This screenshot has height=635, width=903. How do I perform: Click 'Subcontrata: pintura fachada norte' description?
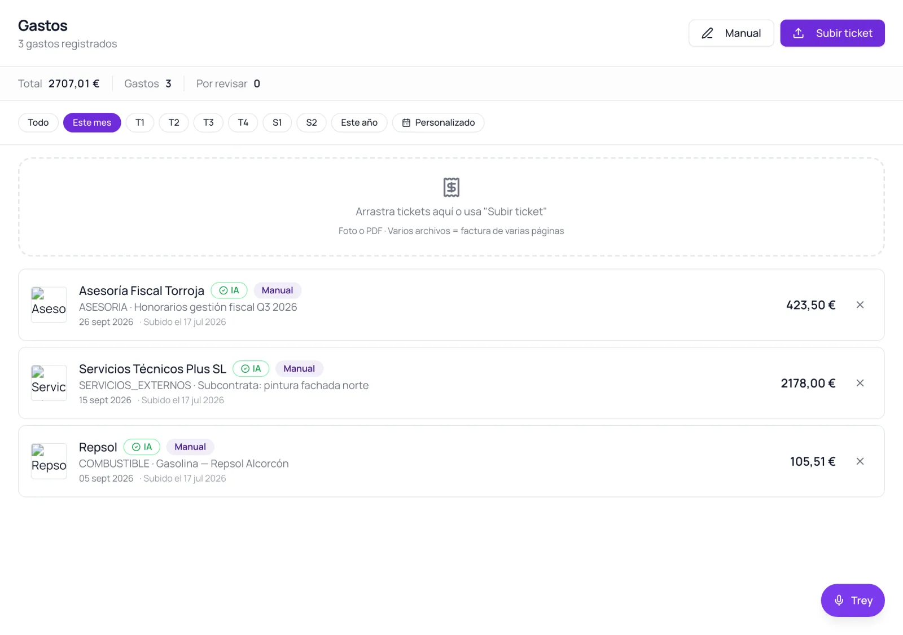pyautogui.click(x=283, y=386)
